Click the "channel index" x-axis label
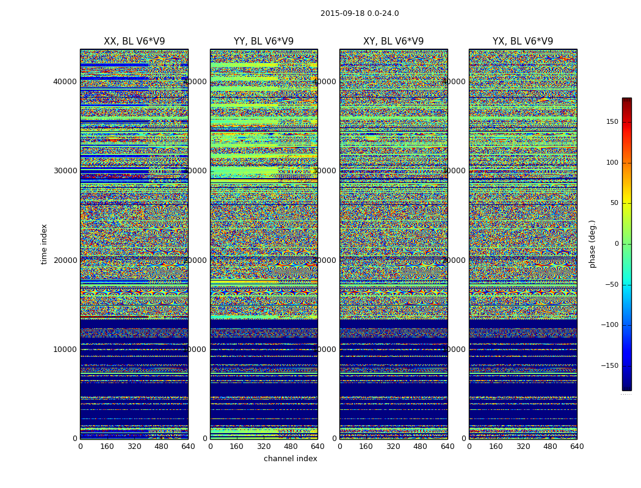The width and height of the screenshot is (641, 488). pos(290,459)
